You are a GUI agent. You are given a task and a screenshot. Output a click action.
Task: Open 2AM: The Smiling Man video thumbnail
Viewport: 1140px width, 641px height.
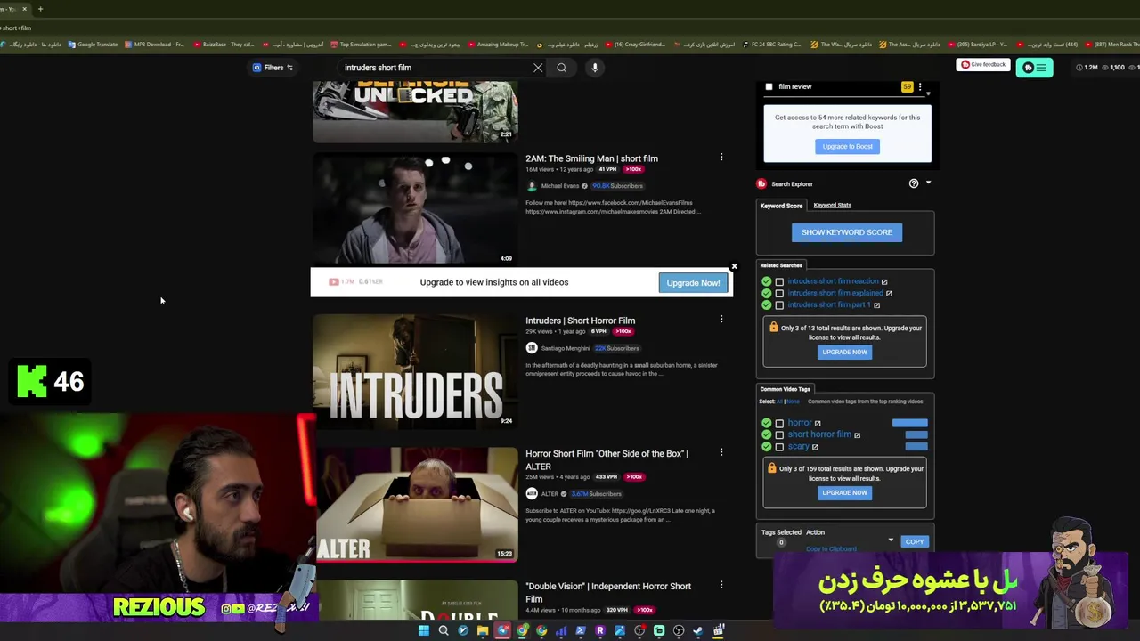click(414, 208)
